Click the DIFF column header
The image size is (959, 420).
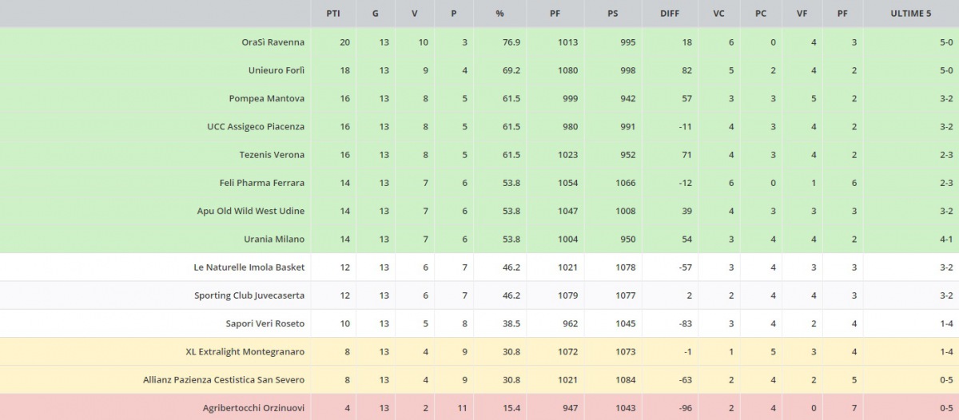671,14
